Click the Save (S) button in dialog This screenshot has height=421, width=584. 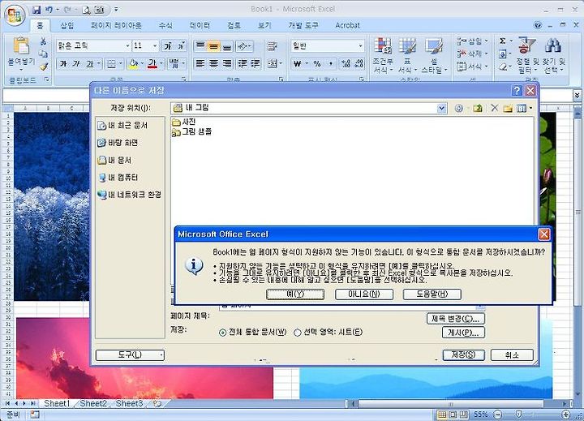click(x=463, y=354)
